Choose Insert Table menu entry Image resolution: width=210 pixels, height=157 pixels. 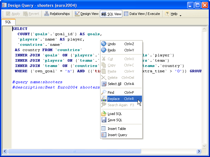click(x=121, y=129)
